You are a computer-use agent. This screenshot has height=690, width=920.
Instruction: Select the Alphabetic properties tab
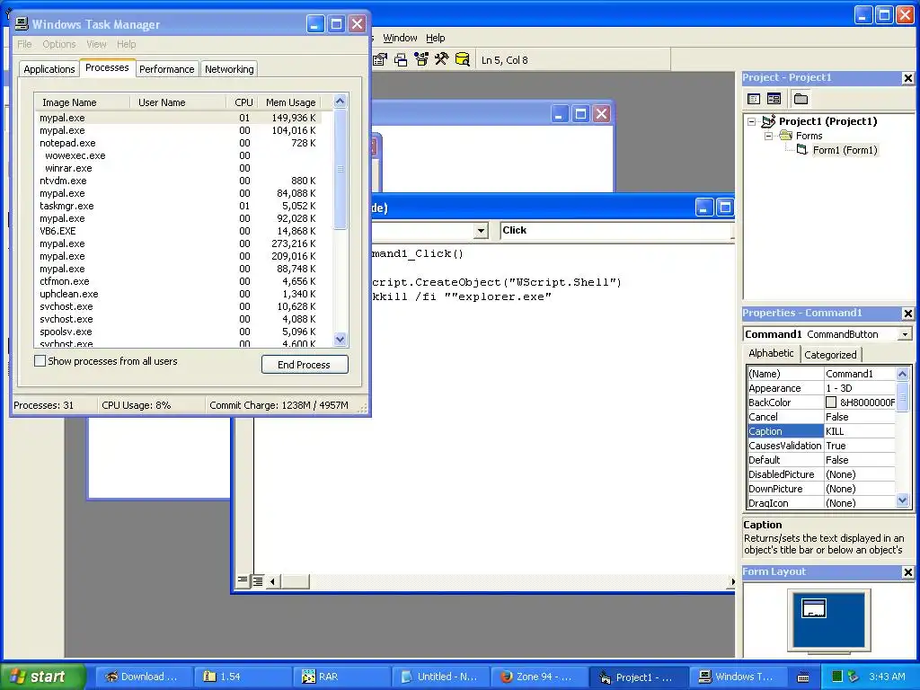(x=771, y=353)
